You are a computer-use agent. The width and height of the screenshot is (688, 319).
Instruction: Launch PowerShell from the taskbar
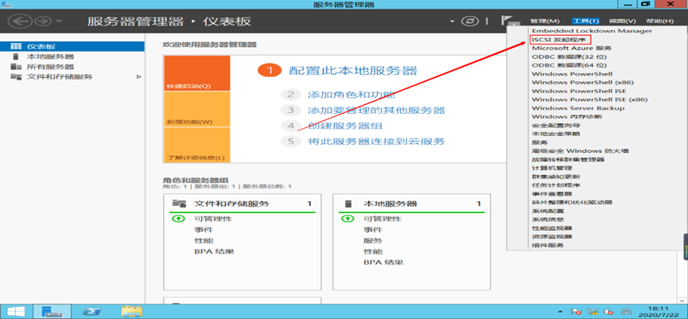(x=92, y=312)
